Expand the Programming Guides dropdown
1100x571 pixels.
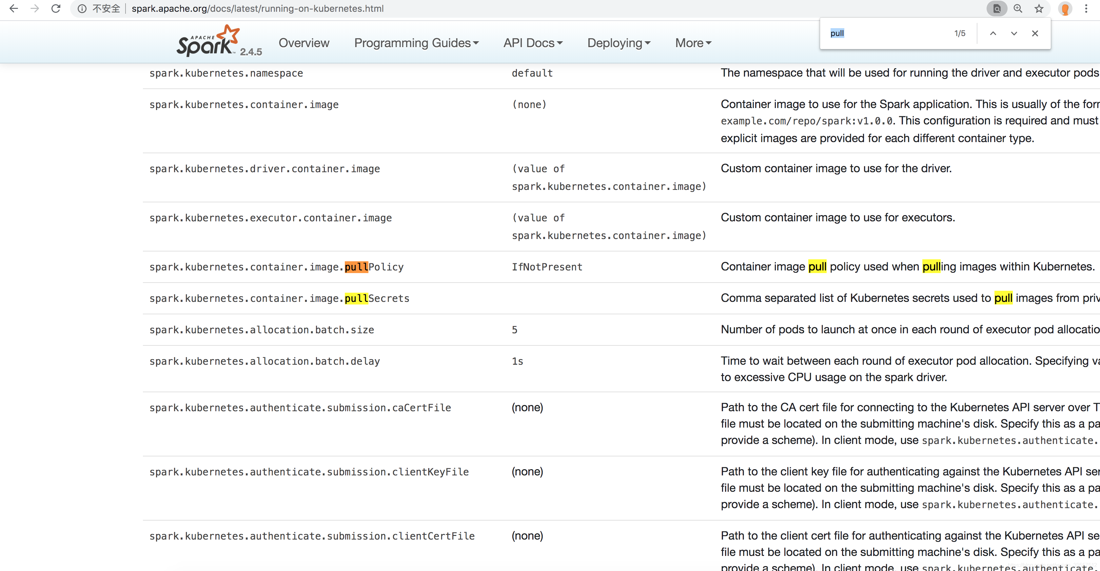[x=416, y=43]
